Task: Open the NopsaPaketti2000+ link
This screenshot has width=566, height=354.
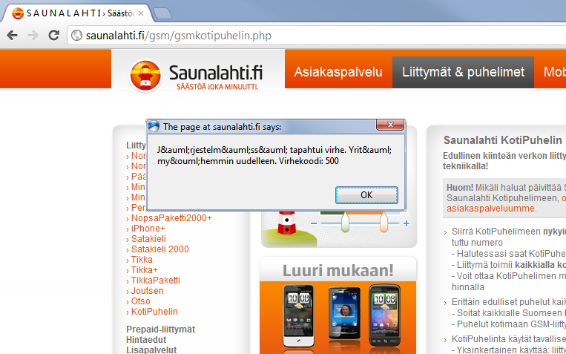Action: (171, 218)
